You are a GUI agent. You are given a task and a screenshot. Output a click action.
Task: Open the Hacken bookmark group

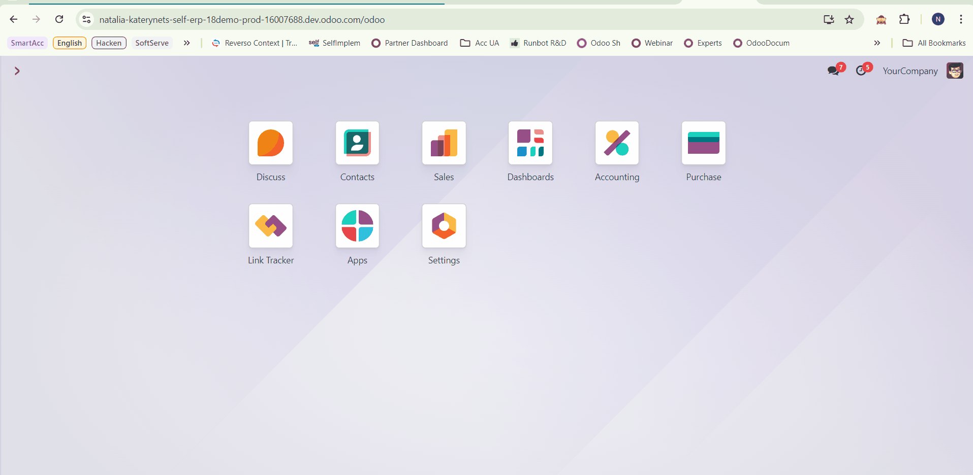tap(109, 43)
